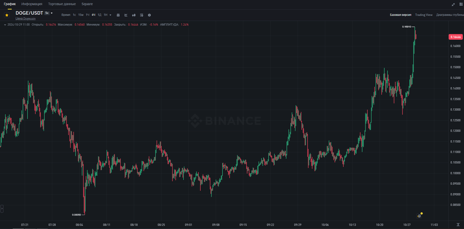Collapse the OHLC info legend chevron
The width and height of the screenshot is (464, 229).
coord(5,24)
